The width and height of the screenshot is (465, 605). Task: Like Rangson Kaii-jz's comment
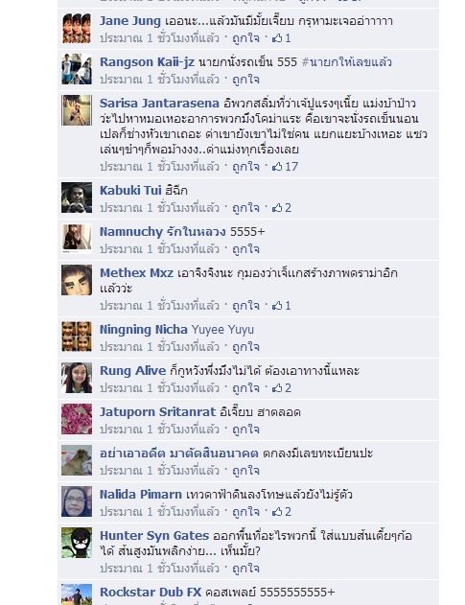(x=245, y=80)
